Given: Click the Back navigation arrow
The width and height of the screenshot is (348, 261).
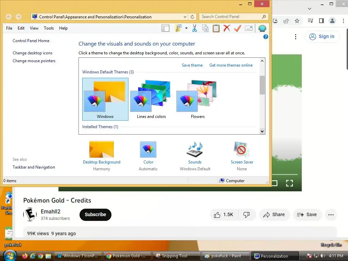Looking at the screenshot, I should (8, 17).
